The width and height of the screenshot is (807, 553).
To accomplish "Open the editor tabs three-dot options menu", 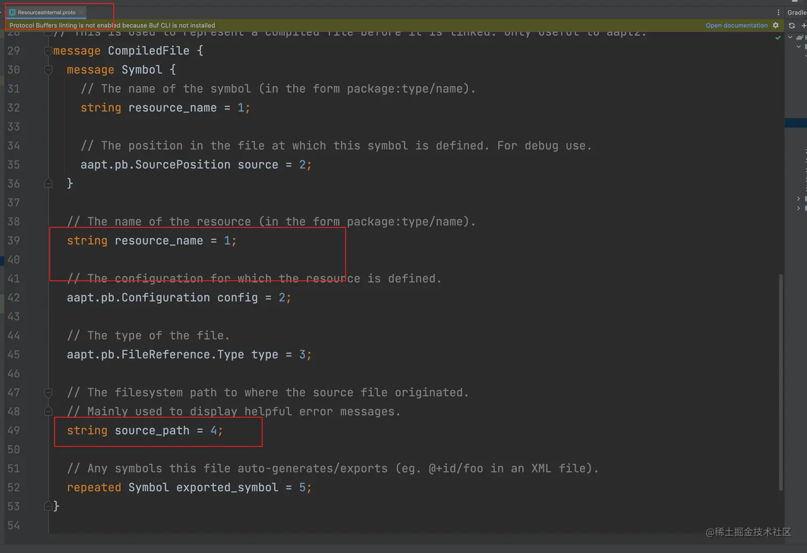I will [x=778, y=12].
